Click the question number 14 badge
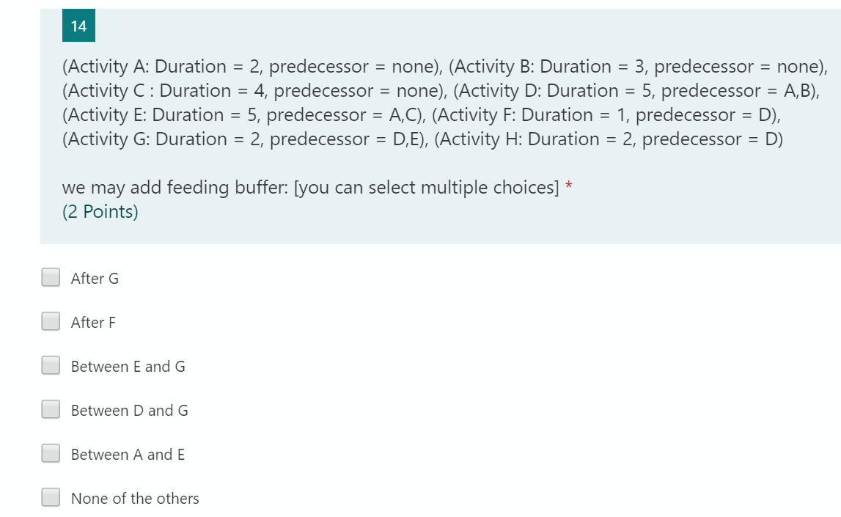The width and height of the screenshot is (841, 517). (x=78, y=24)
